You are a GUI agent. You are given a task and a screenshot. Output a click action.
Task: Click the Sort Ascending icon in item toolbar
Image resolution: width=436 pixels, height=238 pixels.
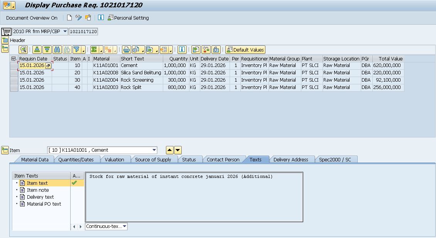tap(37, 50)
